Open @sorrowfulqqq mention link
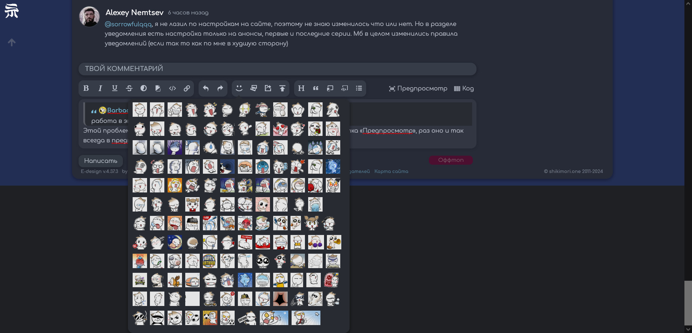Image resolution: width=692 pixels, height=333 pixels. coord(128,24)
